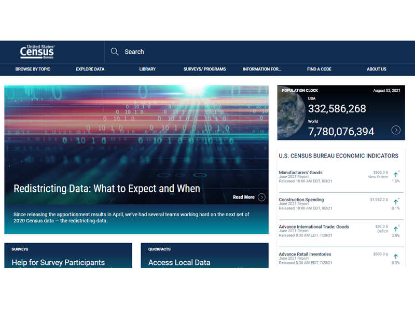Screen dimensions: 415x311
Task: Click Advance Retail Inventories up arrow icon
Action: pos(396,256)
